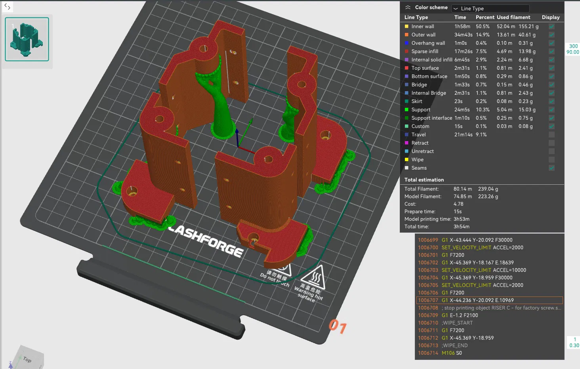The width and height of the screenshot is (580, 369).
Task: Click the Model Filament value 74.85 m
Action: click(463, 197)
